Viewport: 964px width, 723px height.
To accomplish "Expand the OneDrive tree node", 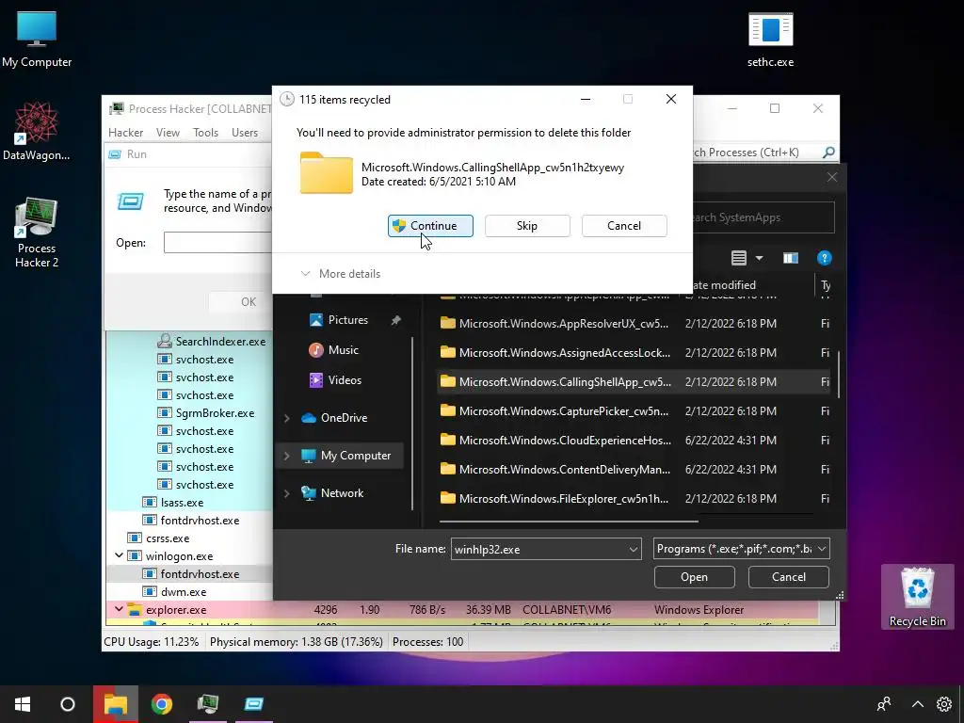I will (286, 418).
